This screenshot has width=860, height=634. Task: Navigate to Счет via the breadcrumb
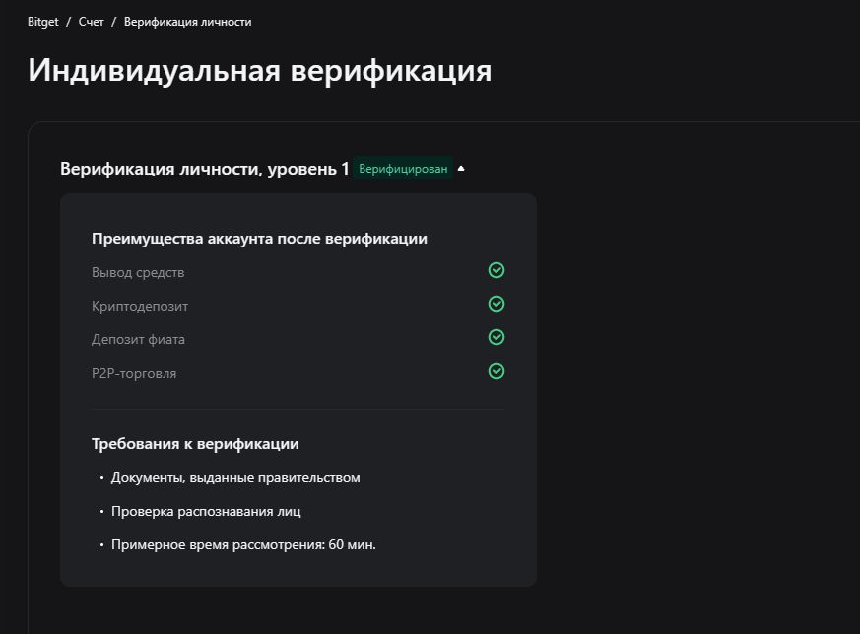coord(91,21)
